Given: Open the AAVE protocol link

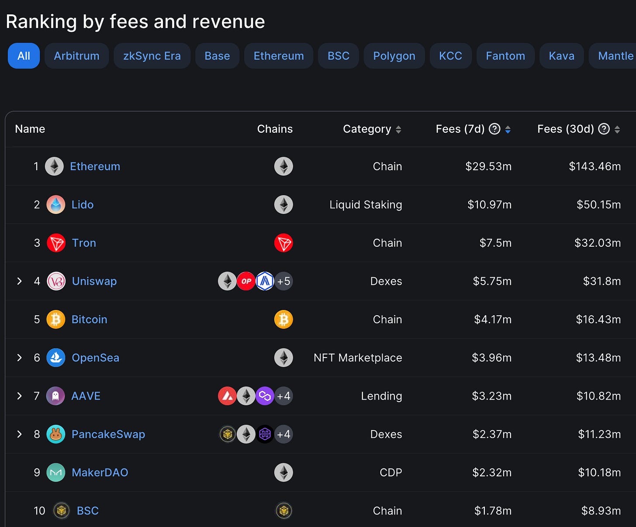Looking at the screenshot, I should [86, 396].
